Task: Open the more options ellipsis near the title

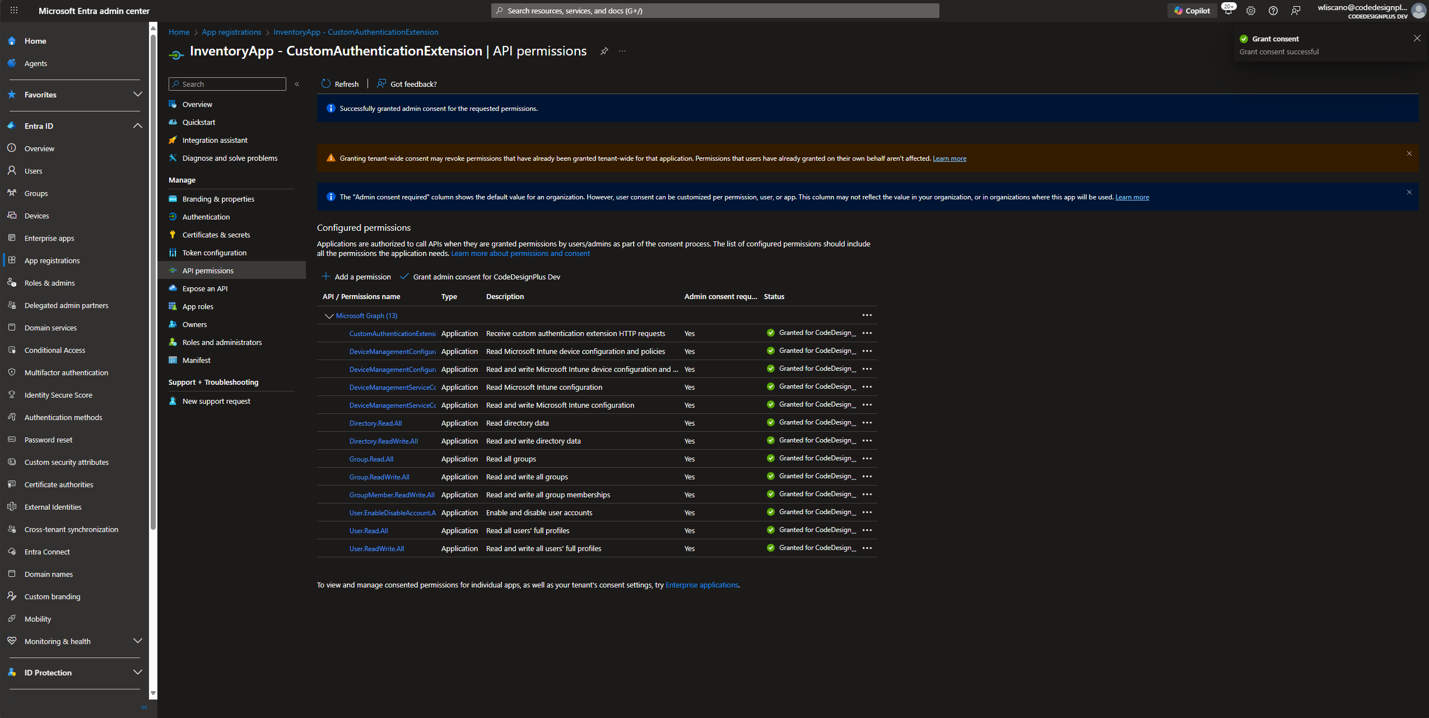Action: point(622,51)
